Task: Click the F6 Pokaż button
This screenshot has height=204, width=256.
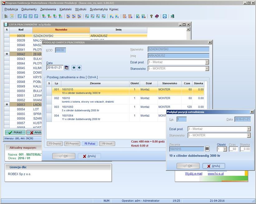Action: click(x=89, y=144)
